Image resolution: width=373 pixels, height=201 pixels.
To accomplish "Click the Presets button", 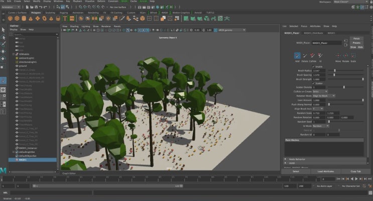I will tap(356, 43).
